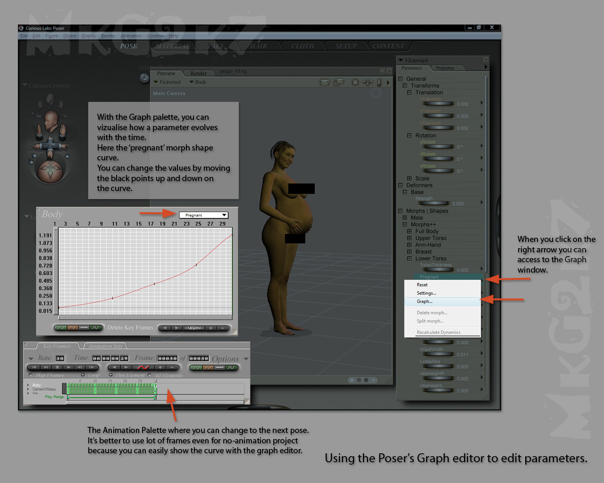The width and height of the screenshot is (604, 483).
Task: Collapse the Translation group
Action: tap(410, 92)
